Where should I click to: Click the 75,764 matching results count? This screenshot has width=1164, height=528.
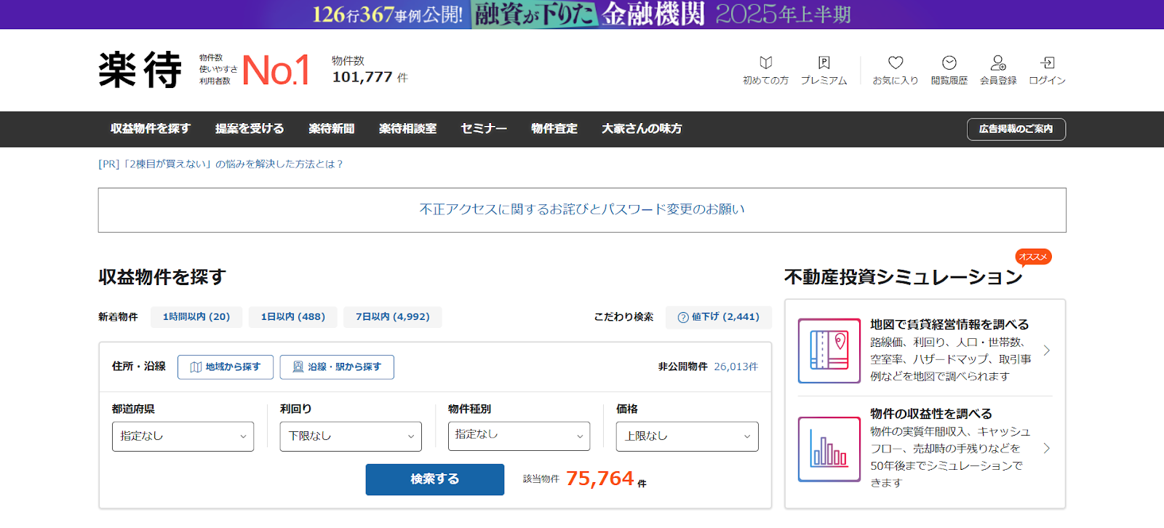[600, 479]
